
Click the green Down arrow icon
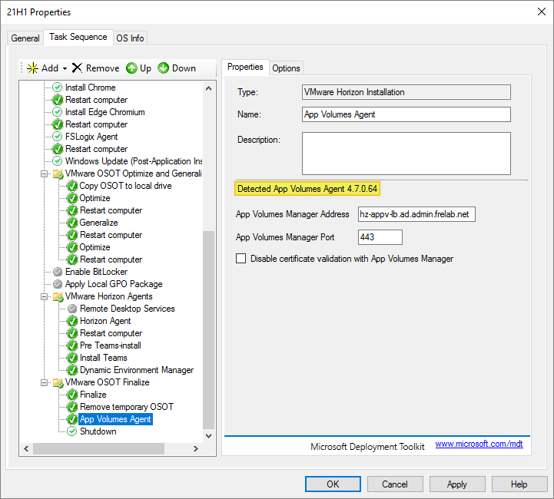[164, 68]
